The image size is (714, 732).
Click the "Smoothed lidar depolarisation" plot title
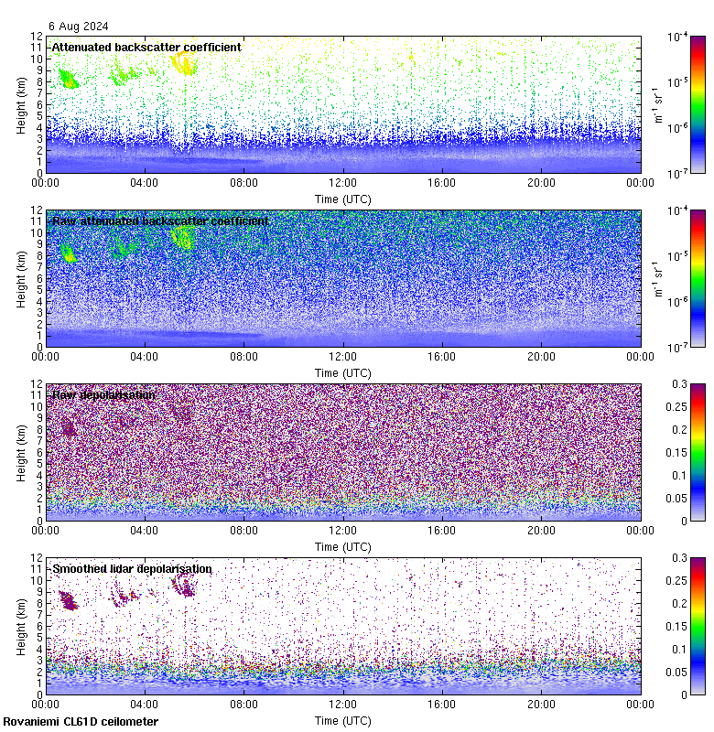(x=132, y=568)
